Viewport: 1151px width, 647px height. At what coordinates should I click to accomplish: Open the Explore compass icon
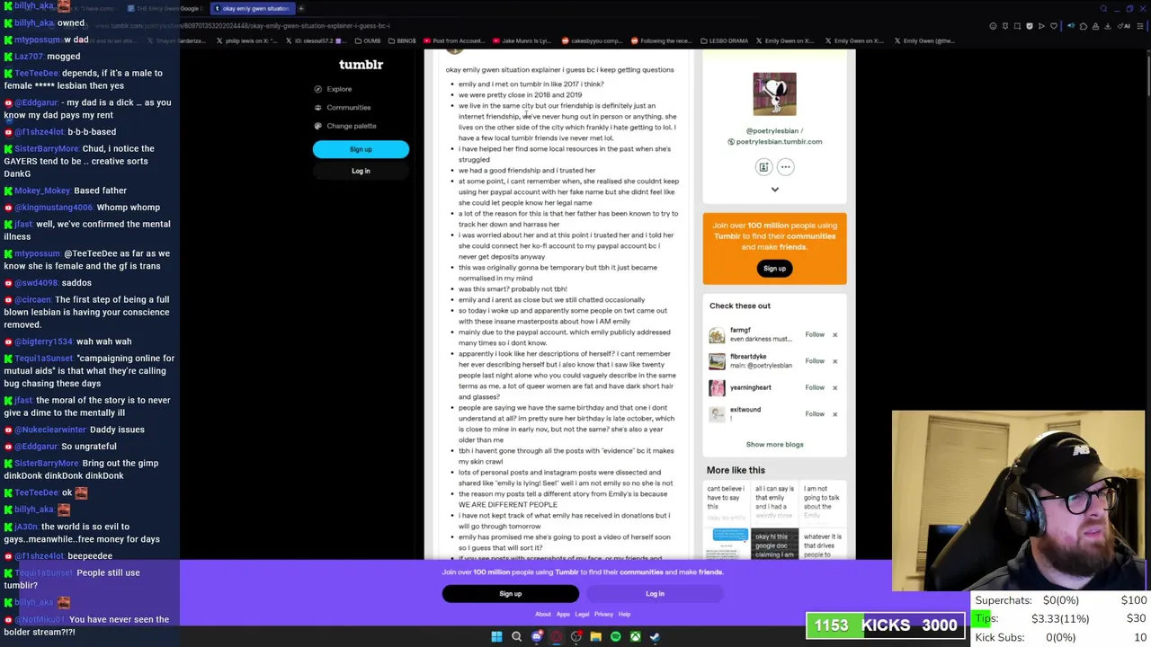(x=317, y=89)
